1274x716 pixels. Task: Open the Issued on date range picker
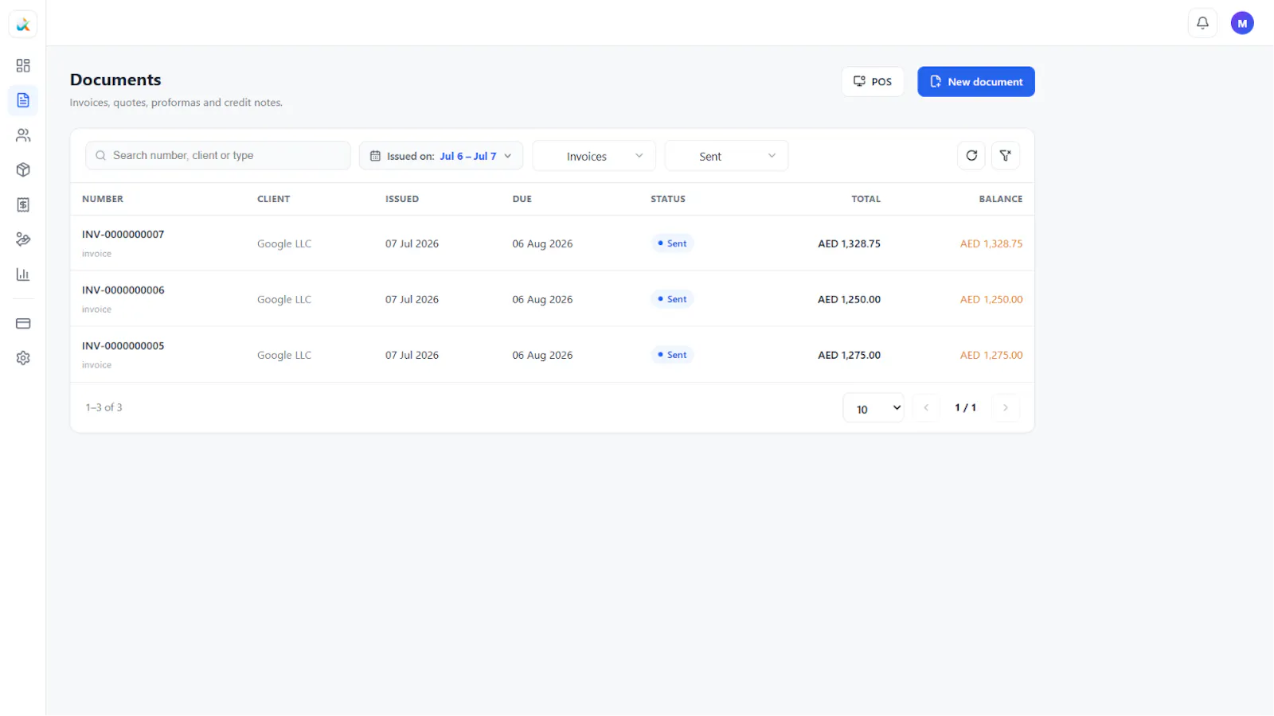(441, 156)
